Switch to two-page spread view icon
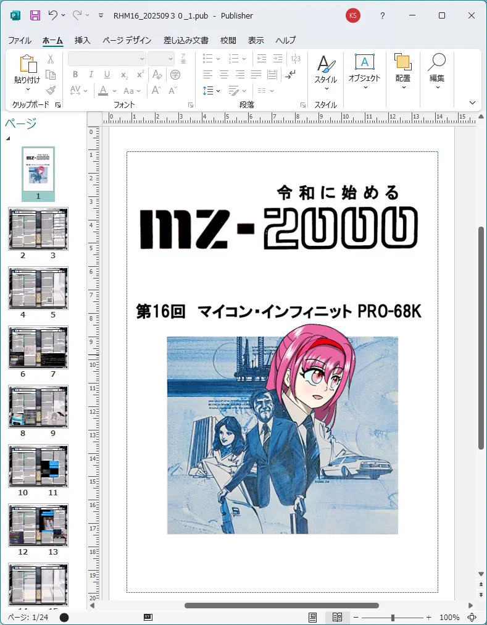487x625 pixels. 337,618
